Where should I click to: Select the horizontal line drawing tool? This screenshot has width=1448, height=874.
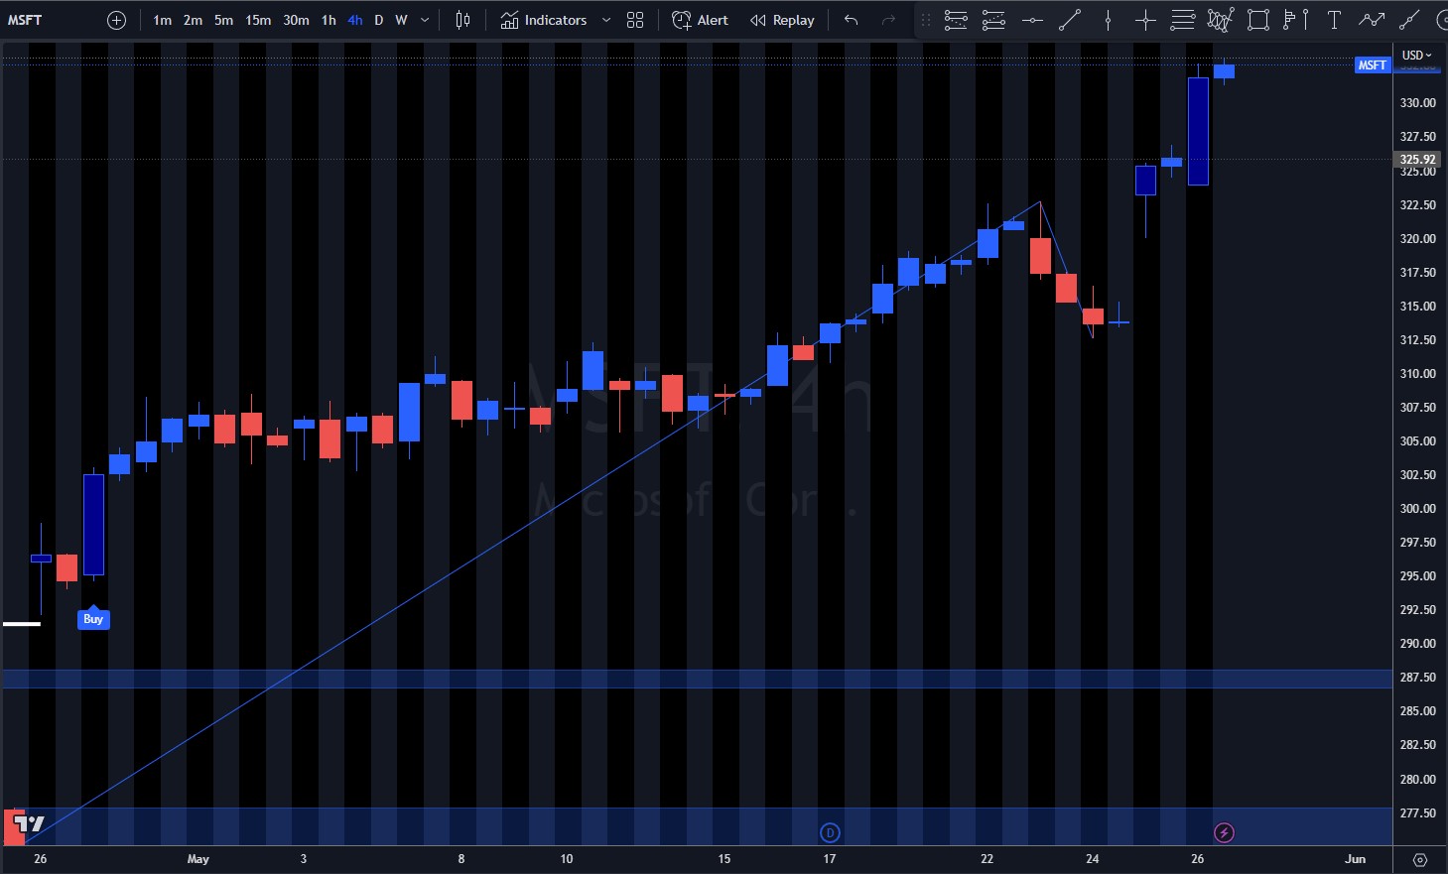click(x=1032, y=20)
